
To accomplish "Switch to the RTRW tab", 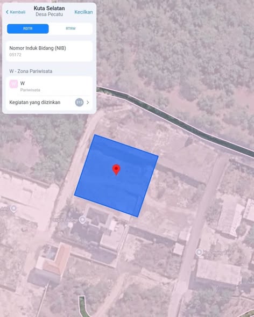I will (70, 28).
